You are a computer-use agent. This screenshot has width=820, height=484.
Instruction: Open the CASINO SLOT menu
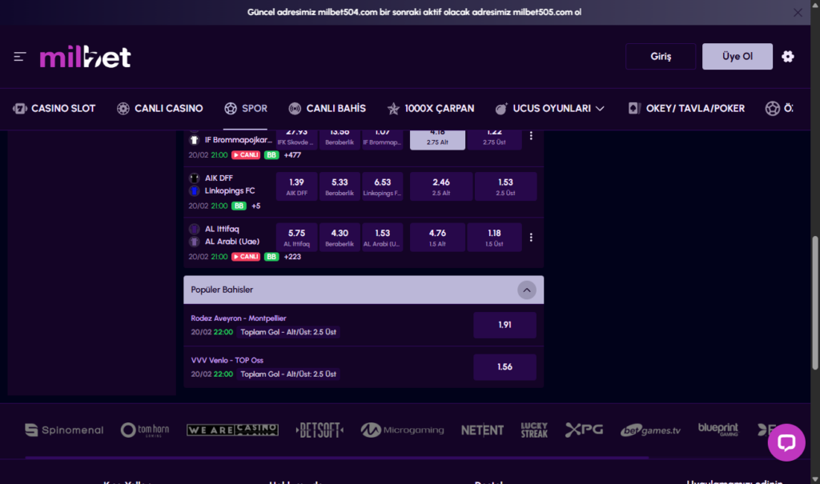pos(54,109)
